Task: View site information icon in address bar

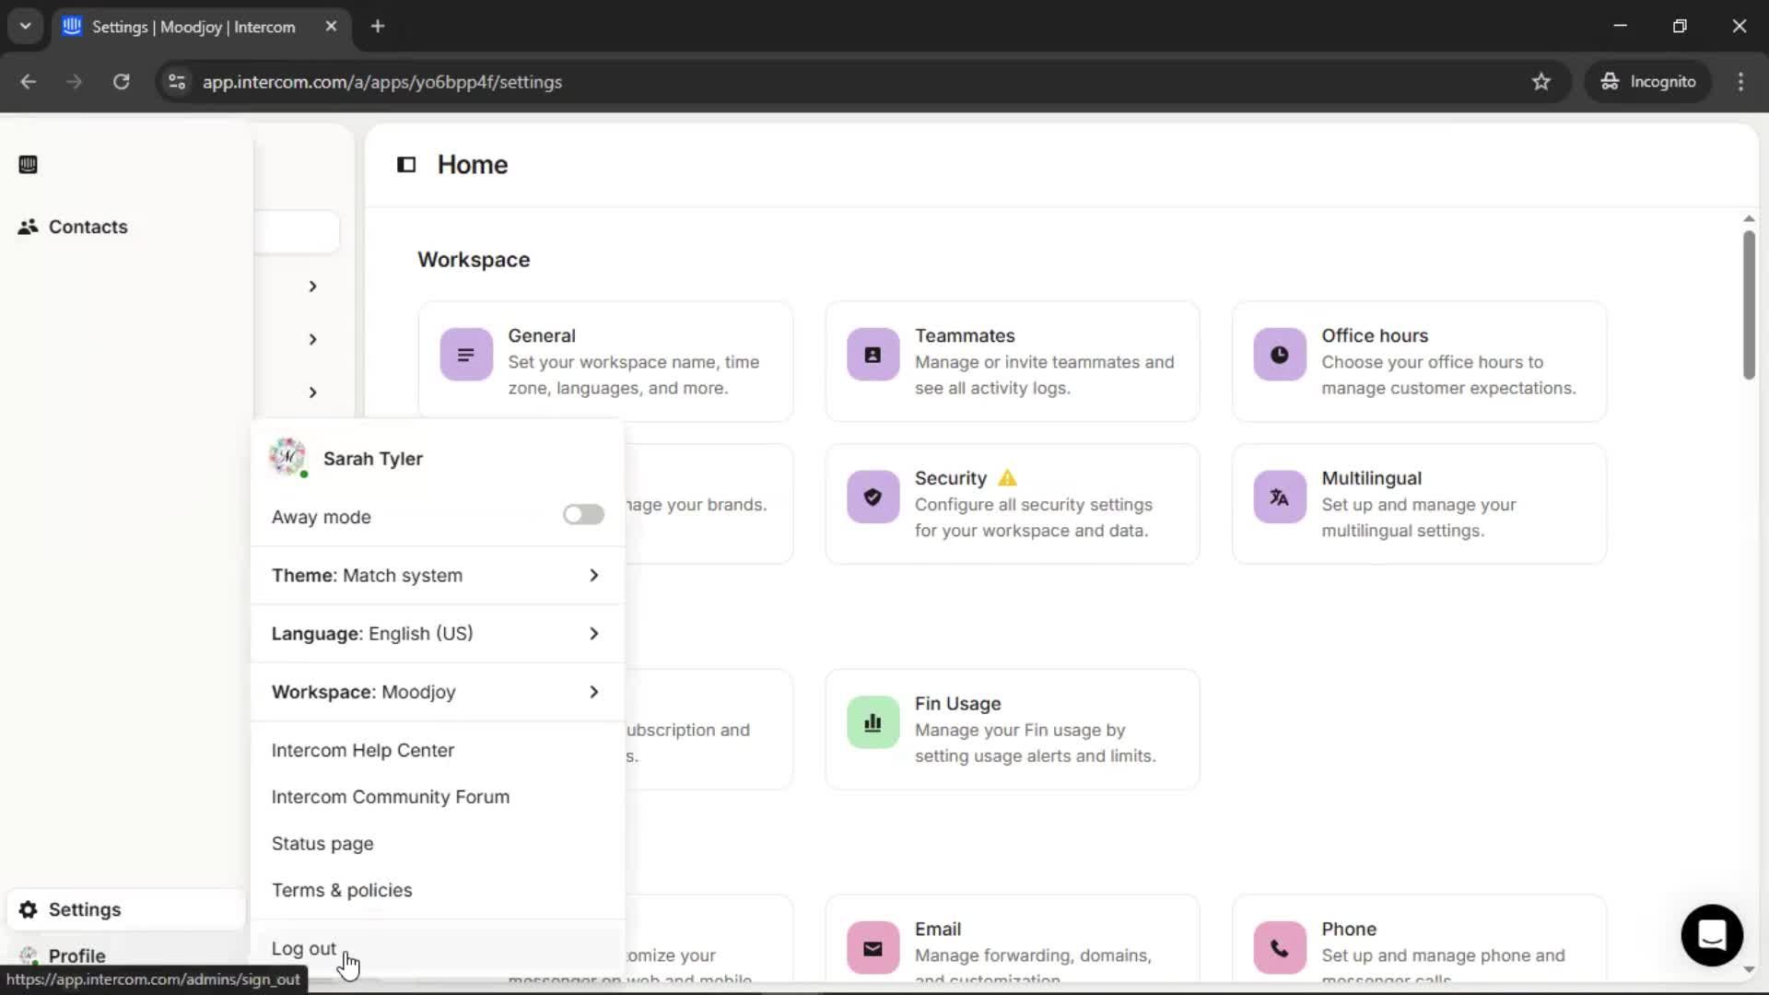Action: click(x=177, y=82)
